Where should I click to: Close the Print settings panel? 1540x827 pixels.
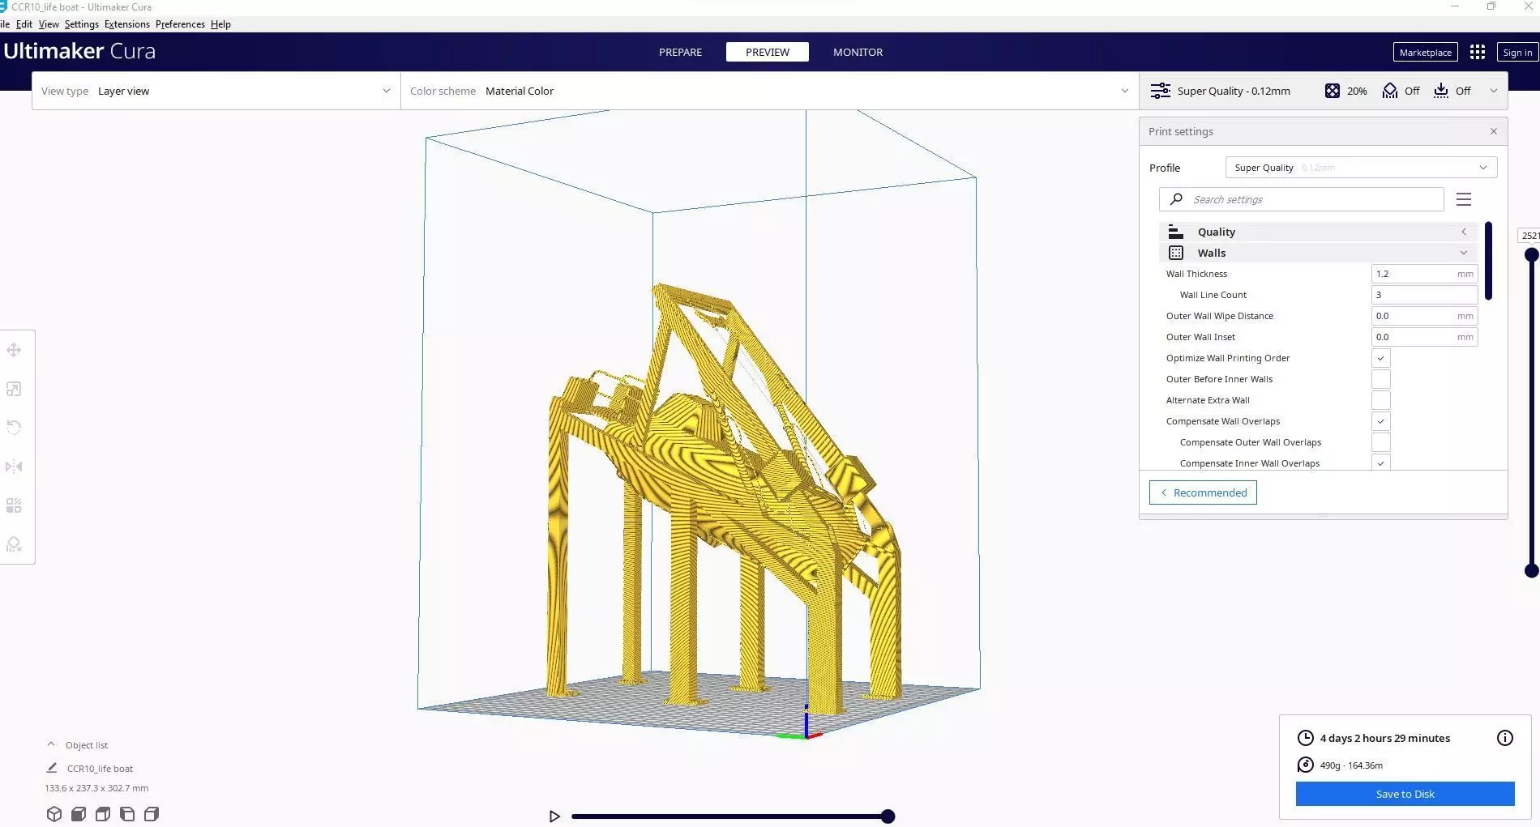pyautogui.click(x=1494, y=131)
